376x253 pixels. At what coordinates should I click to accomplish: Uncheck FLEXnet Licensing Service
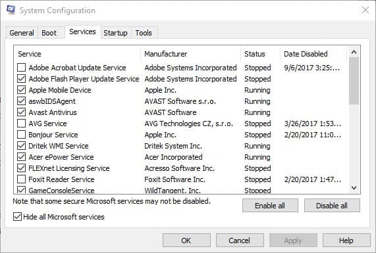[x=21, y=168]
